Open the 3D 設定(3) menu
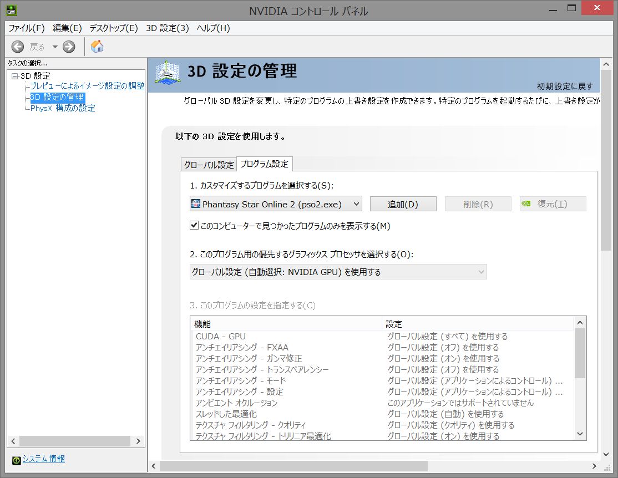The width and height of the screenshot is (618, 478). [x=167, y=28]
